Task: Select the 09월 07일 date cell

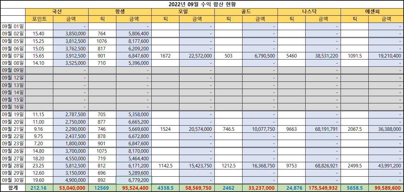Action: (13, 56)
